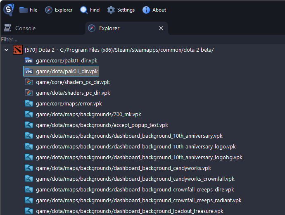The image size is (285, 215).
Task: Click map icon of error.vpk
Action: tap(29, 103)
